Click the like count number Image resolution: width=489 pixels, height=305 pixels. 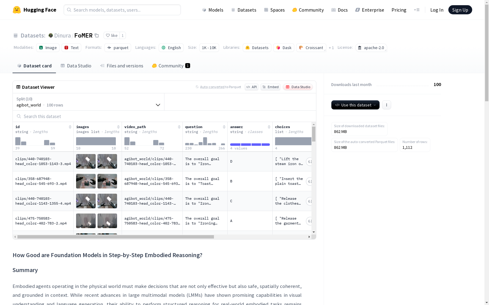coord(123,35)
